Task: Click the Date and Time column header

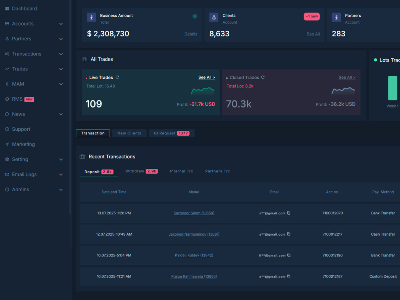Action: tap(114, 192)
